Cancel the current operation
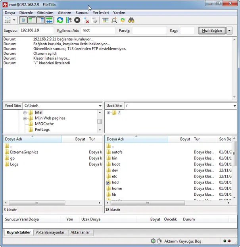 77,20
